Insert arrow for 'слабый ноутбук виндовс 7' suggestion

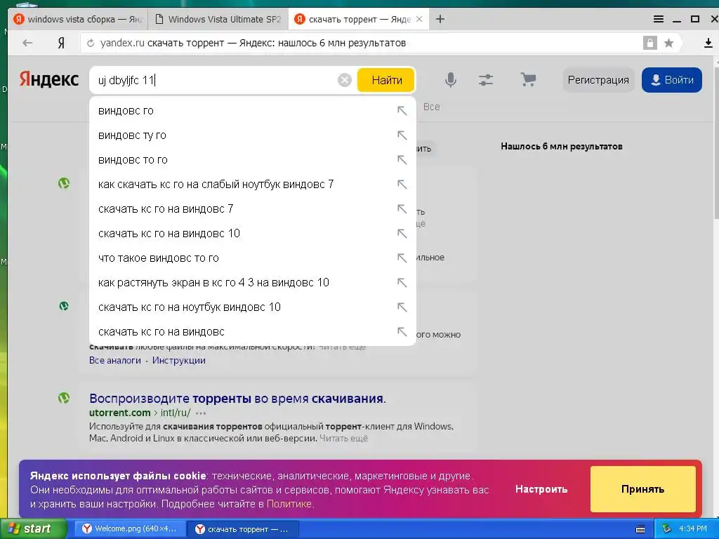pyautogui.click(x=402, y=185)
